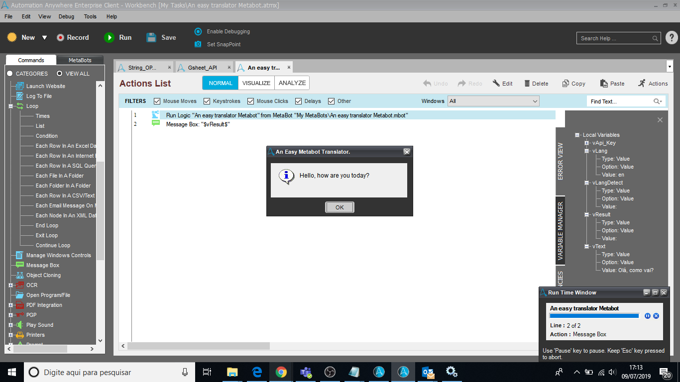Click the Run Time Window progress bar

click(594, 316)
